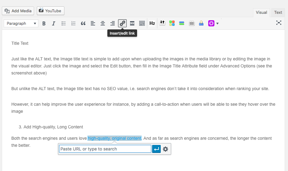
Task: Insert a bulleted list
Action: click(x=63, y=24)
